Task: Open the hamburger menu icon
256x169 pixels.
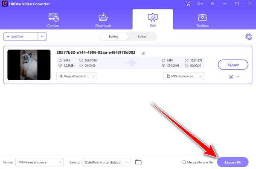Action: (x=212, y=3)
